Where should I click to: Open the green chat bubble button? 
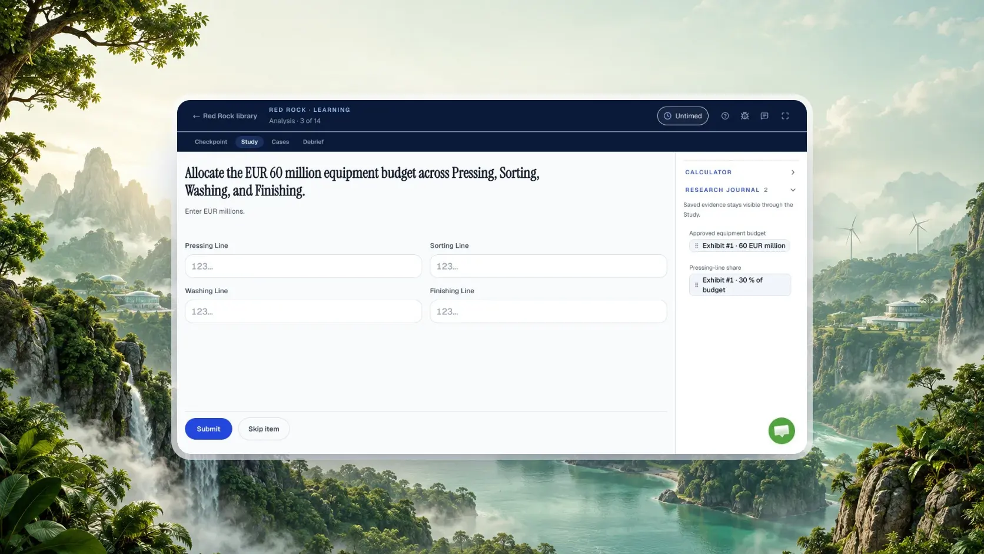click(x=782, y=431)
